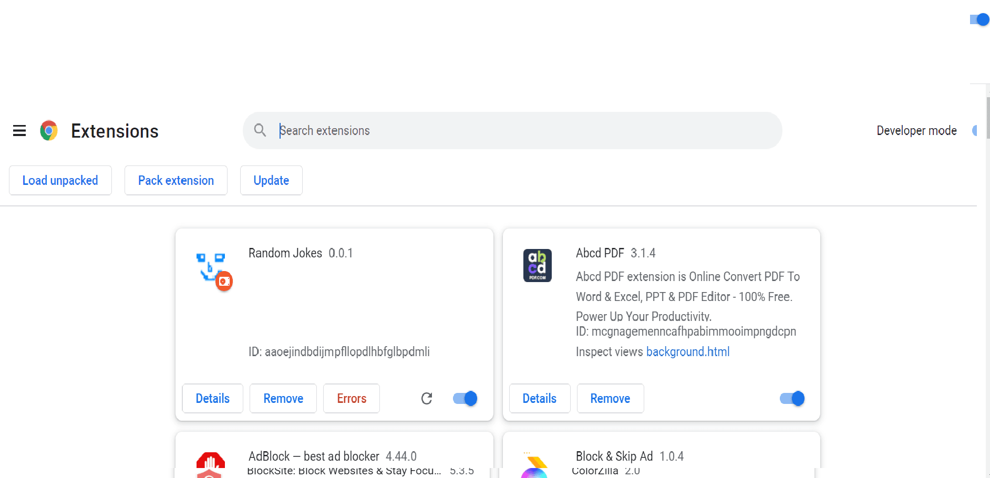Open Details for Abcd PDF
This screenshot has height=478, width=990.
point(539,399)
